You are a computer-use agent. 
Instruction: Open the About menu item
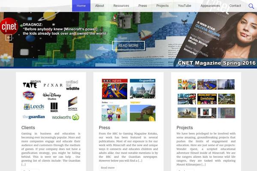point(99,6)
